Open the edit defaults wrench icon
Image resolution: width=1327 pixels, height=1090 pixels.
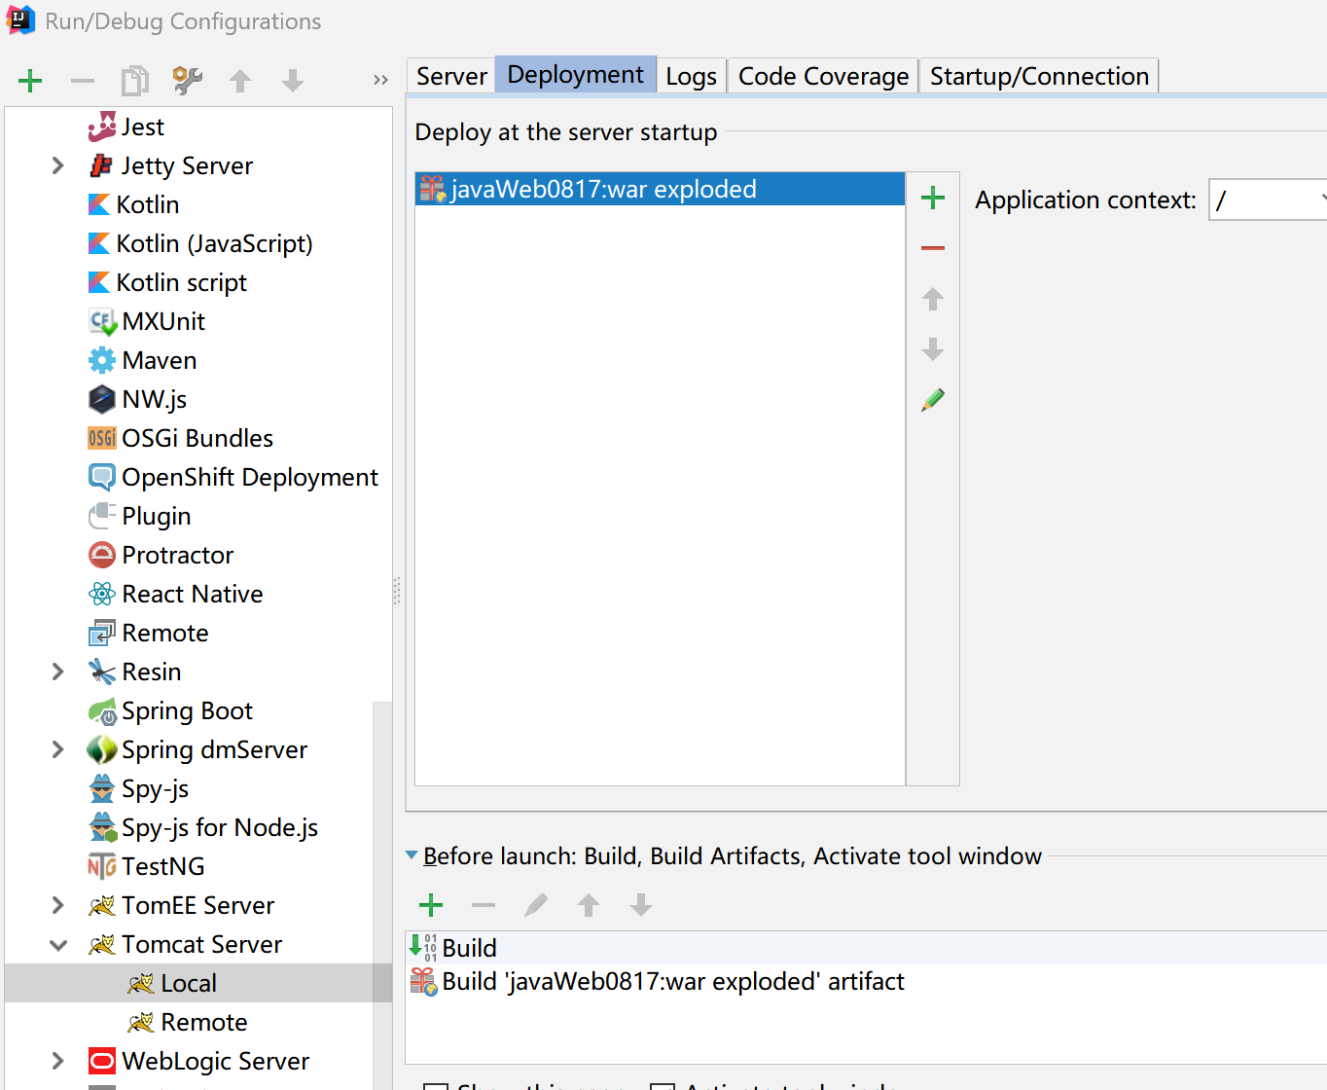(187, 81)
